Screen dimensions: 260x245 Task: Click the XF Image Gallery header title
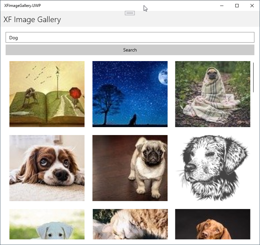[x=32, y=19]
